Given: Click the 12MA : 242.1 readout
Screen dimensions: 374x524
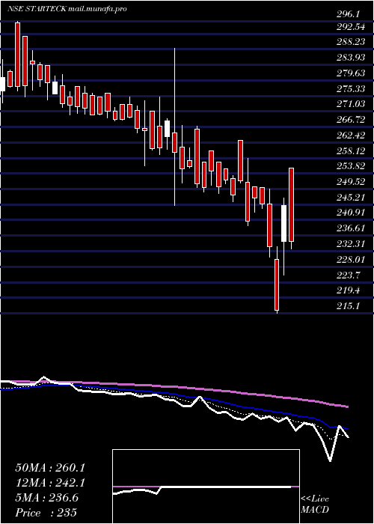Looking at the screenshot, I should 50,483.
